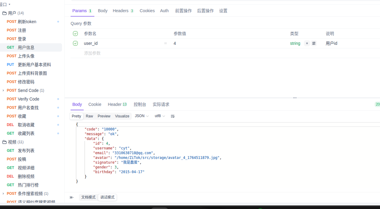Click the 添加参数 field
The width and height of the screenshot is (380, 209).
tap(92, 53)
